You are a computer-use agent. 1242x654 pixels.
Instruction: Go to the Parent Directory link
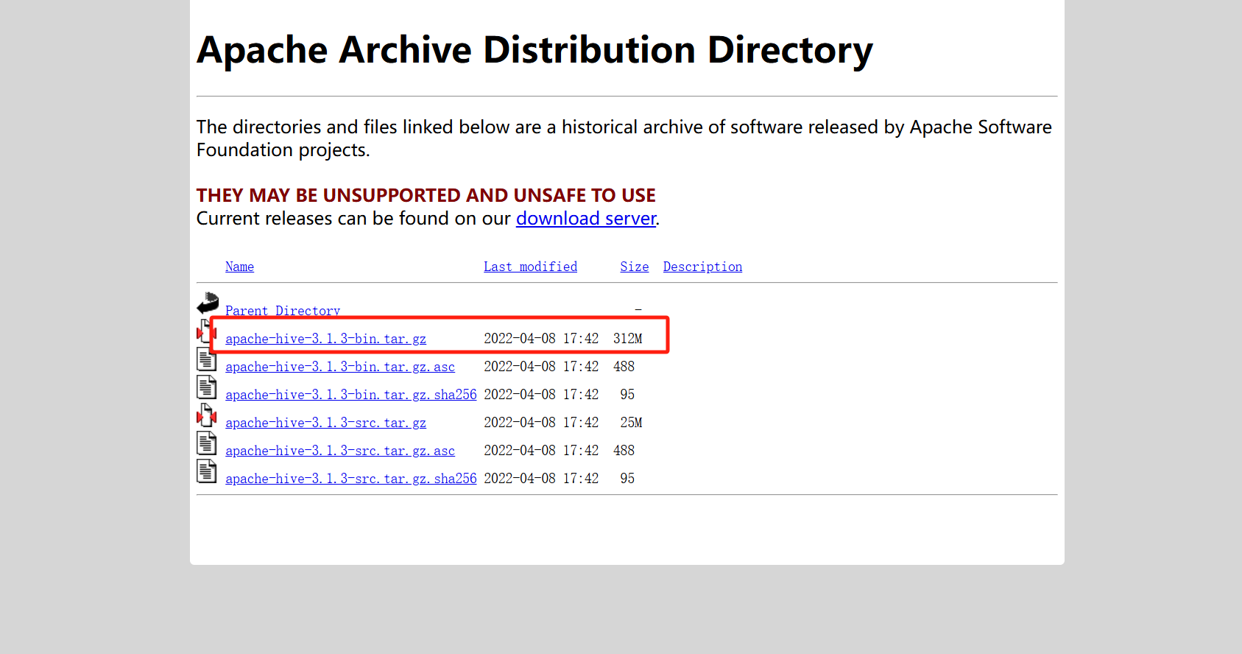tap(283, 311)
